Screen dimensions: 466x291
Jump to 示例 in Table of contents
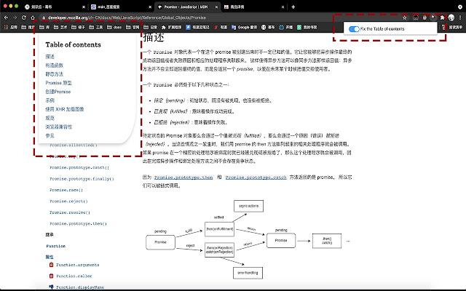click(x=50, y=100)
